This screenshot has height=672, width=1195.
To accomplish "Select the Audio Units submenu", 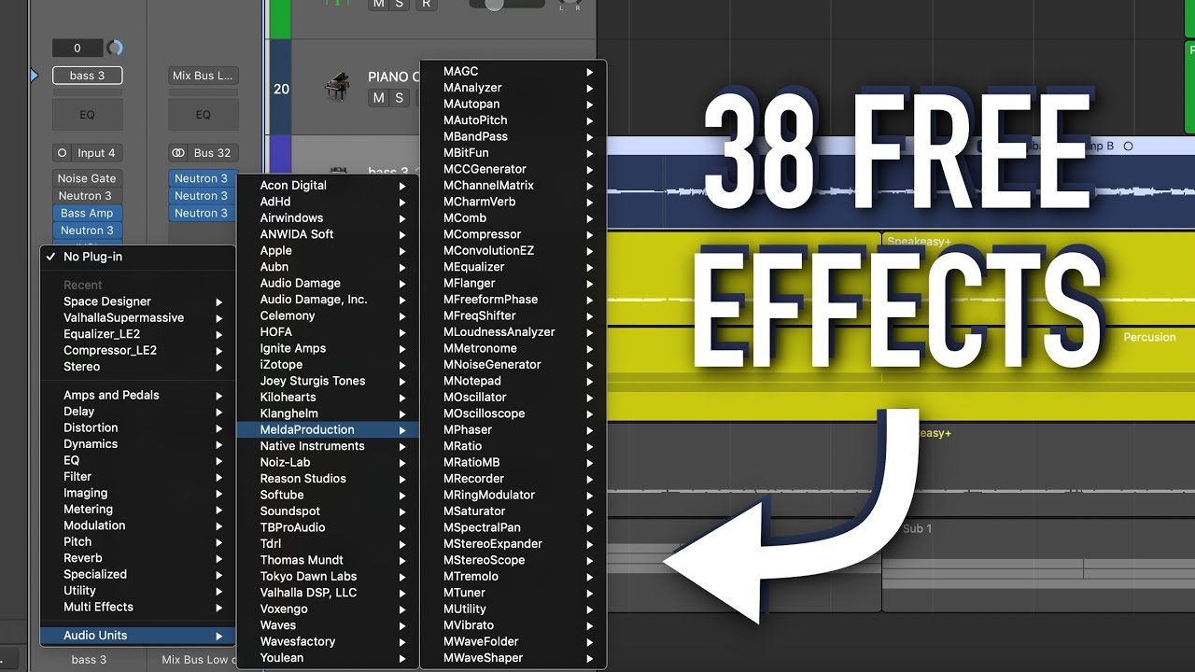I will click(138, 636).
